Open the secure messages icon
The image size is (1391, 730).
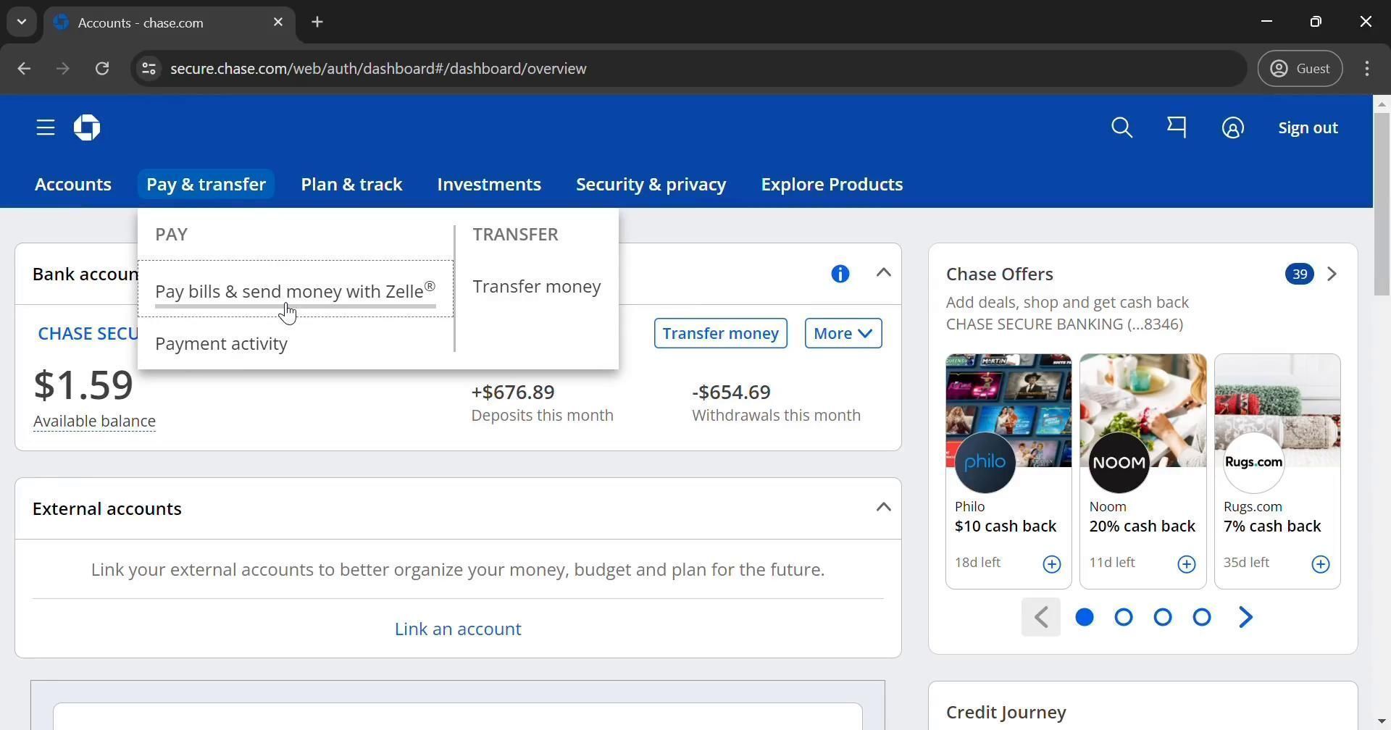click(x=1177, y=128)
